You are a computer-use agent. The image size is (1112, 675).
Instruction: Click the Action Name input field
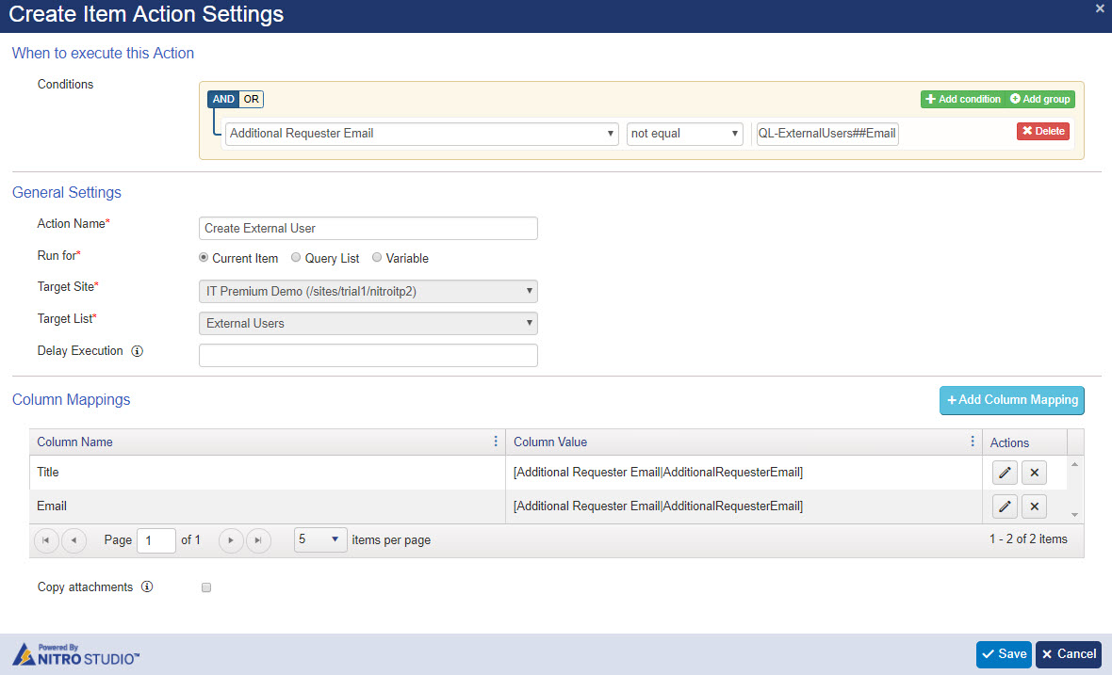pyautogui.click(x=368, y=228)
